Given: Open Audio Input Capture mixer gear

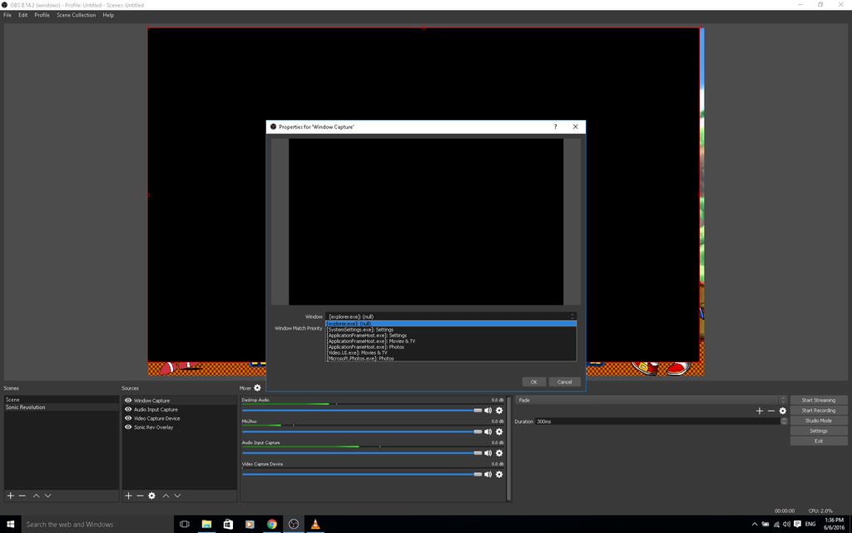Looking at the screenshot, I should tap(499, 453).
